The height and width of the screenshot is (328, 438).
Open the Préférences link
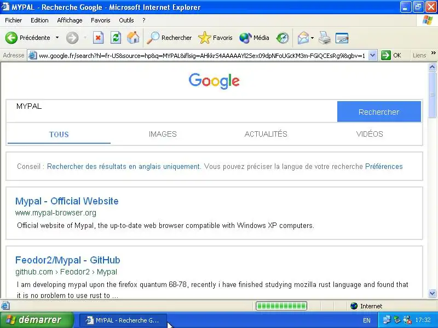tap(384, 167)
